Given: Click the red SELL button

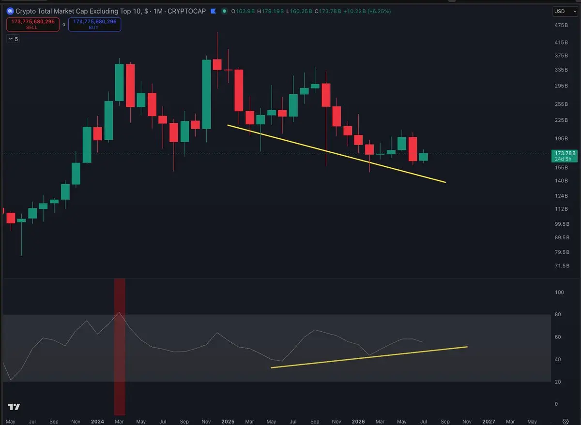Looking at the screenshot, I should click(33, 24).
